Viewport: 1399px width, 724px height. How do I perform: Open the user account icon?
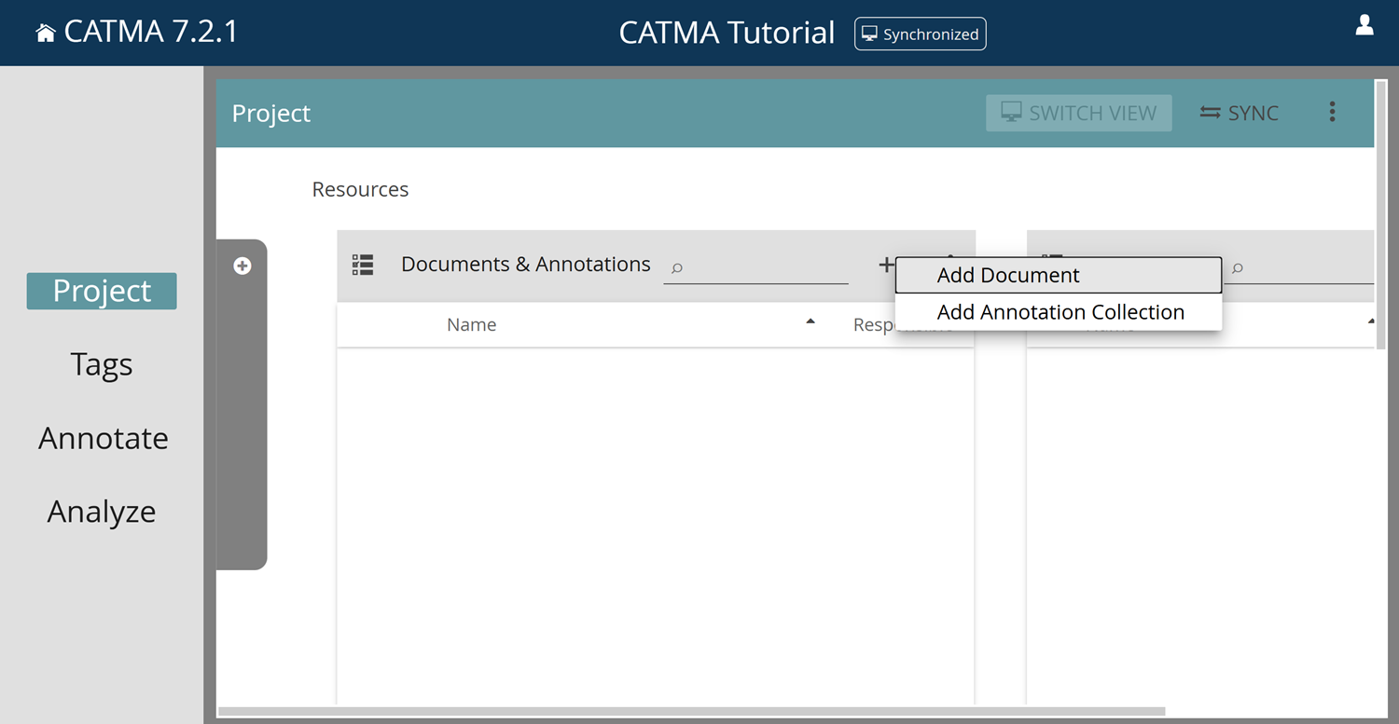click(1364, 25)
